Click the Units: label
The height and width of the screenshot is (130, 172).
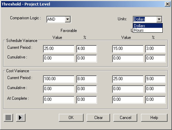click(x=122, y=19)
